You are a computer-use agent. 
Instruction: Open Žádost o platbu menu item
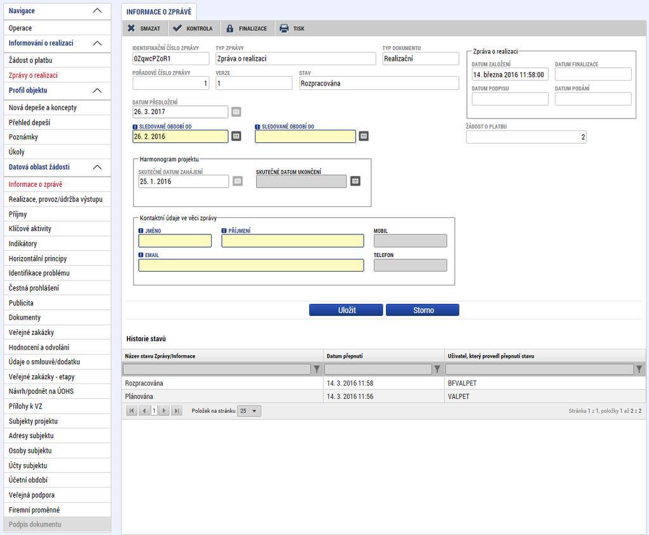[57, 60]
